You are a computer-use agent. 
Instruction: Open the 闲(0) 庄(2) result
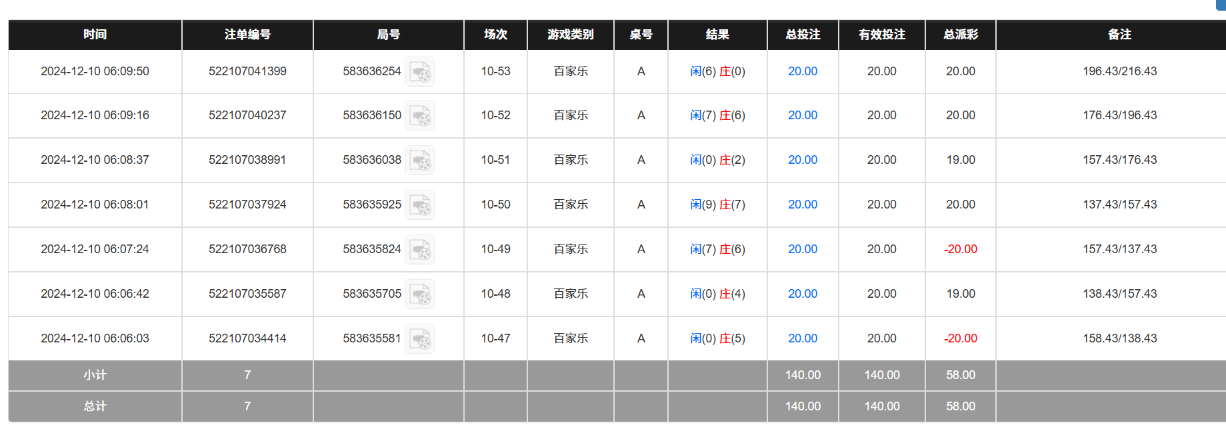[x=717, y=160]
